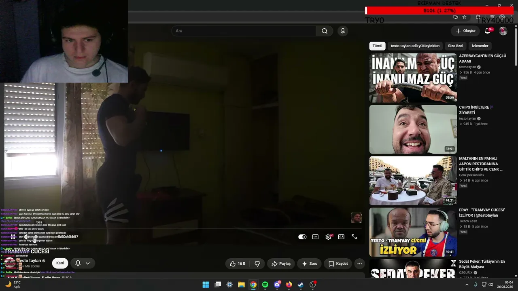Viewport: 518px width, 291px height.
Task: Bookmark this page with the star icon
Action: tap(464, 17)
